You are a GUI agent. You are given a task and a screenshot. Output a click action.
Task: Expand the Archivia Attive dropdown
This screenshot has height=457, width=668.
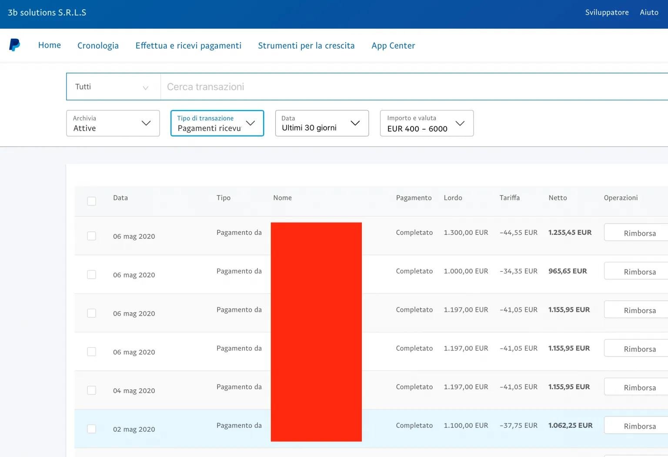point(113,123)
